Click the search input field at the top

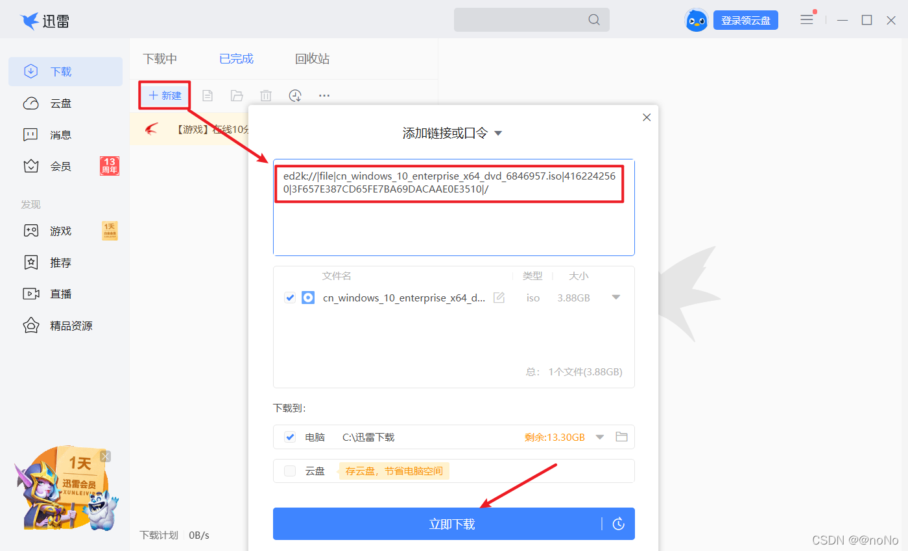[532, 19]
